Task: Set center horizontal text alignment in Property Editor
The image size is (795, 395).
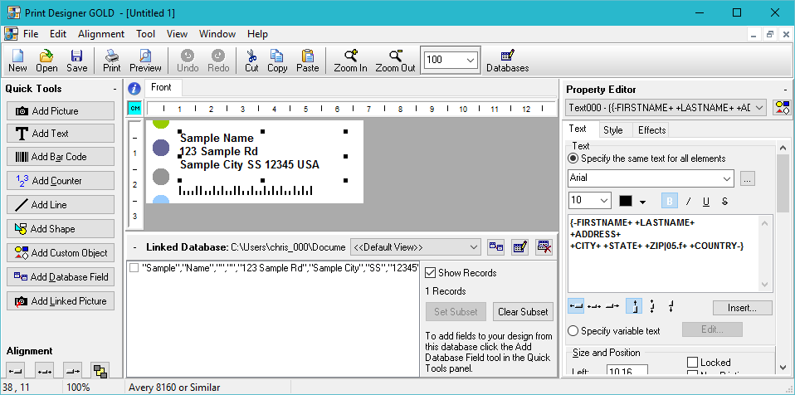Action: pyautogui.click(x=594, y=305)
